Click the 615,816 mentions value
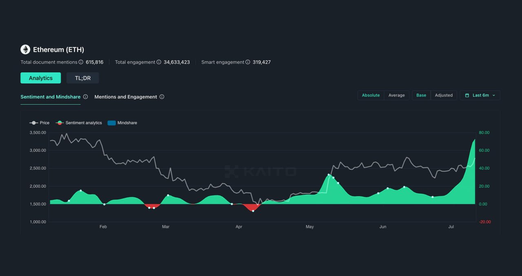Image resolution: width=522 pixels, height=276 pixels. pyautogui.click(x=95, y=62)
